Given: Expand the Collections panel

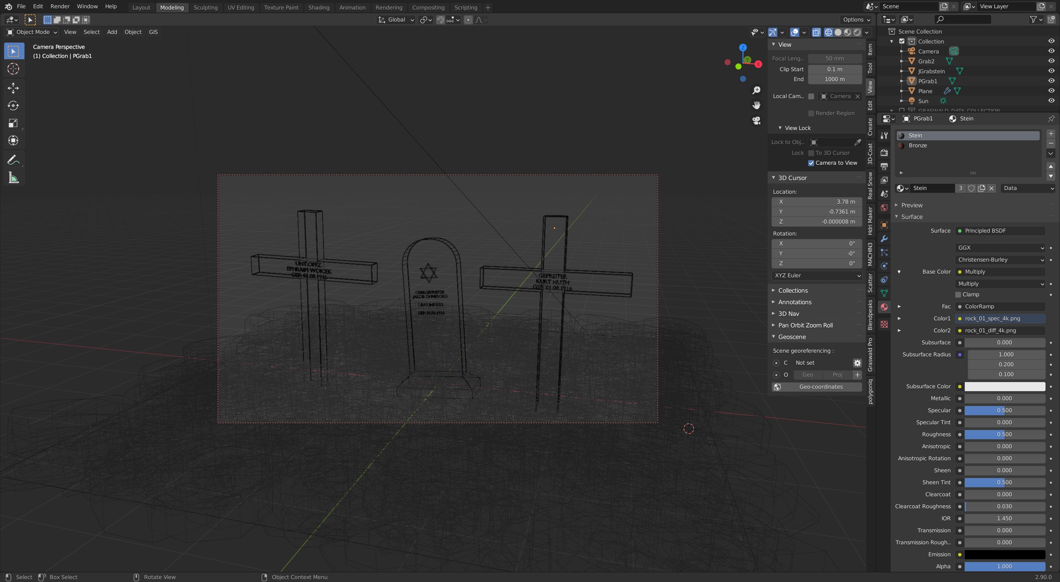Looking at the screenshot, I should [793, 291].
